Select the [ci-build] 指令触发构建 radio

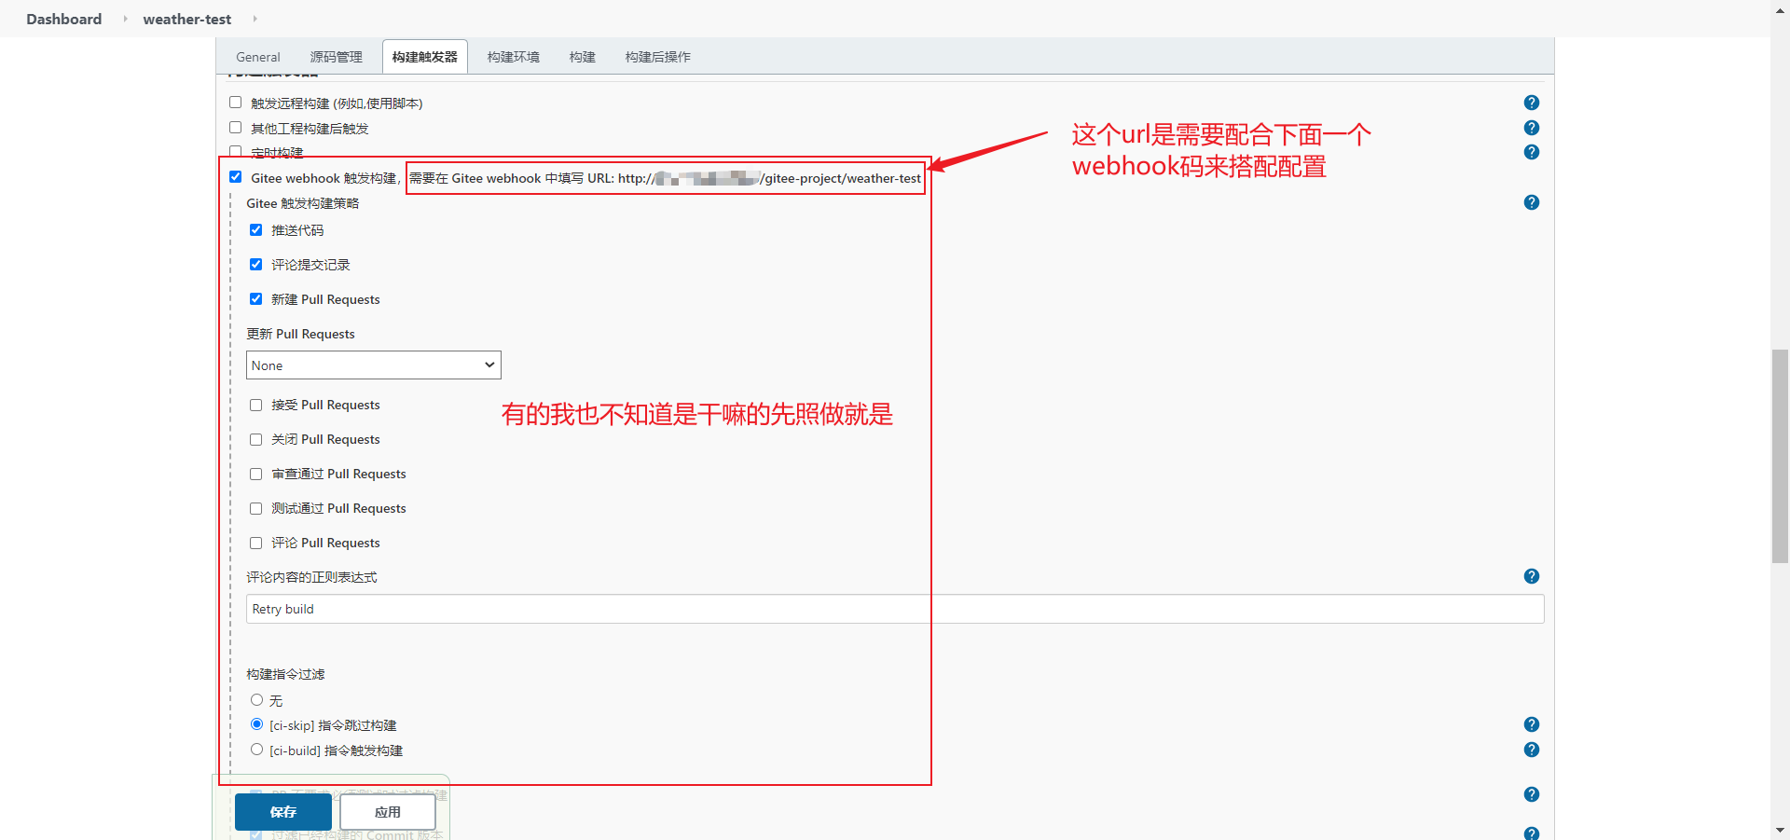(x=256, y=750)
